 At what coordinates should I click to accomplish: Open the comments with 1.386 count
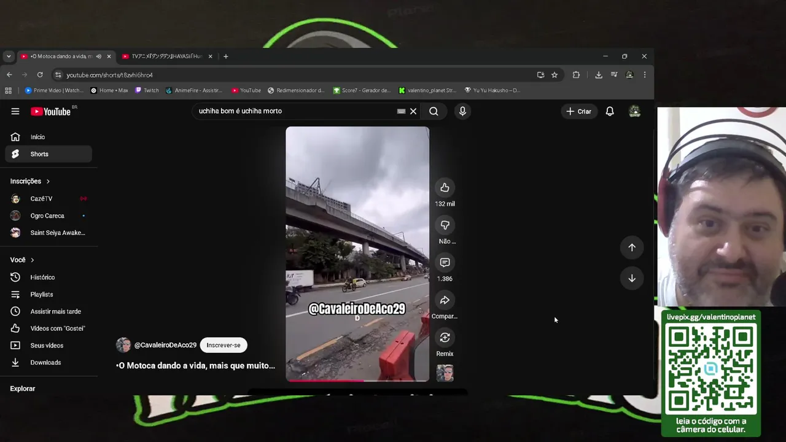coord(445,263)
